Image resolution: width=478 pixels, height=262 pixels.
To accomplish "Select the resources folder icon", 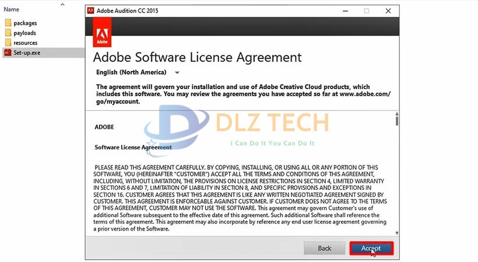I will pos(8,43).
